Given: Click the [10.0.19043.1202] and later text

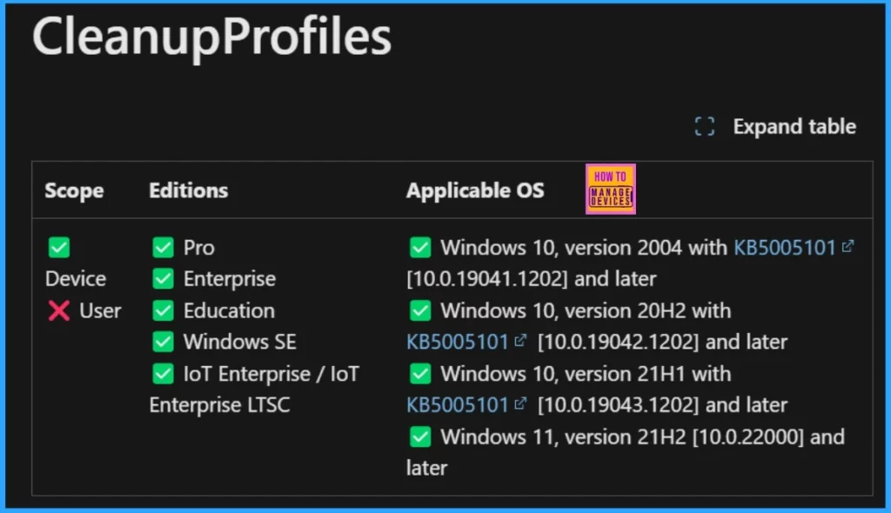Looking at the screenshot, I should (662, 405).
